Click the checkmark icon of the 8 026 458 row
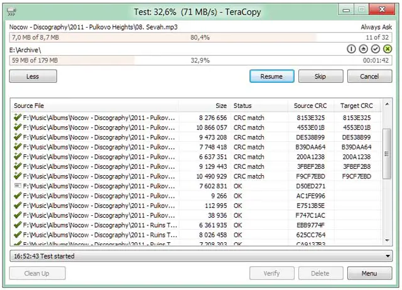402x290 pixels. point(18,234)
